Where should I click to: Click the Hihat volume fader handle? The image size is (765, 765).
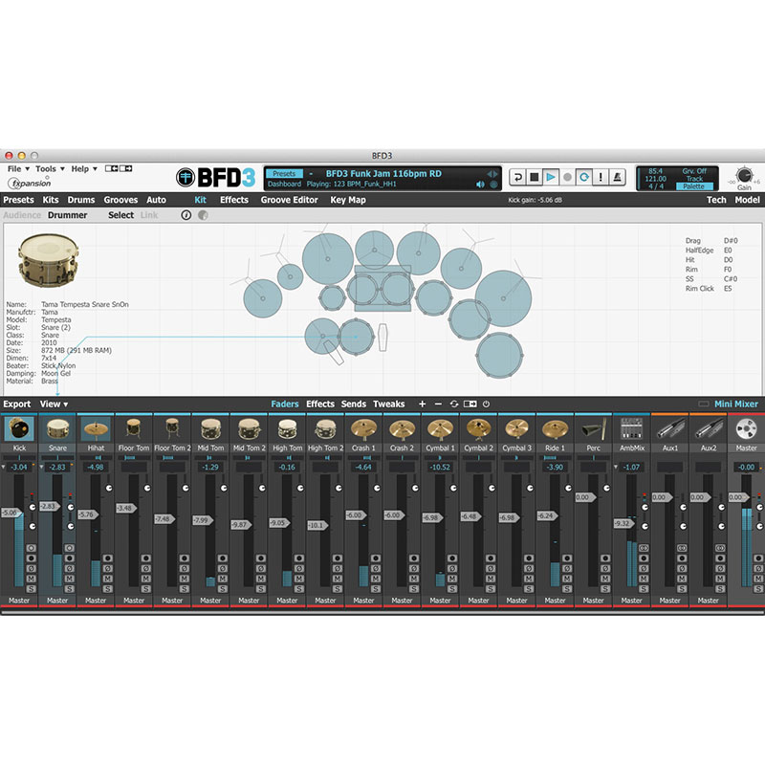pos(87,514)
